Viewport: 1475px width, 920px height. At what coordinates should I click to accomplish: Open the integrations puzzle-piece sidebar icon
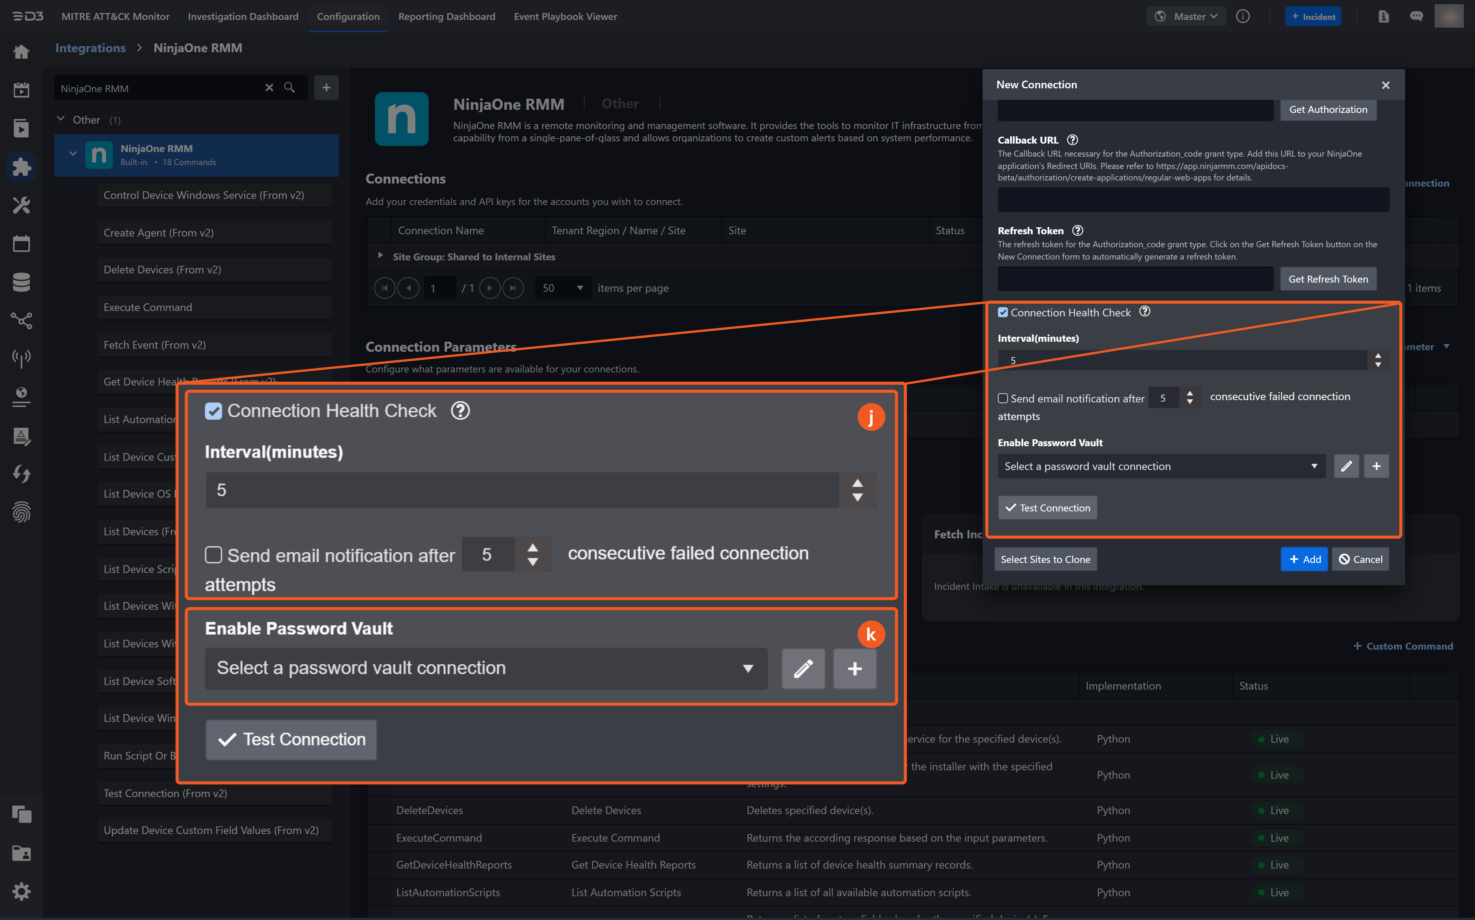[x=21, y=167]
